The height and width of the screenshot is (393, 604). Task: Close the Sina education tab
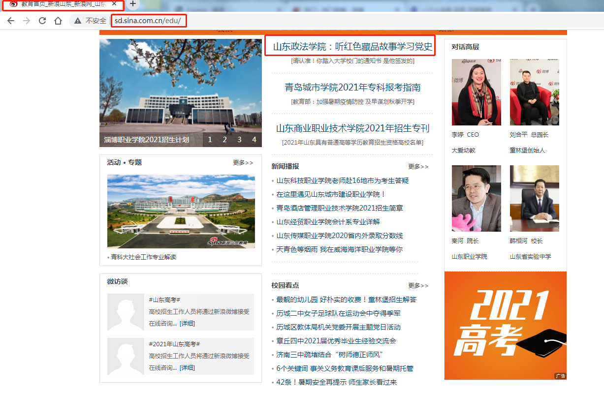(x=115, y=4)
